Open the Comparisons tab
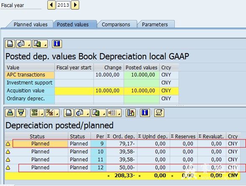This screenshot has height=186, width=246. tap(116, 25)
